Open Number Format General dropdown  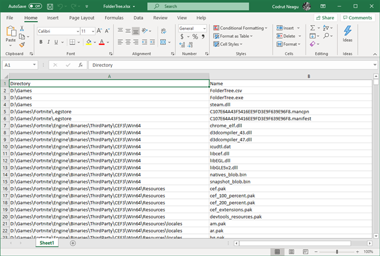tap(204, 28)
